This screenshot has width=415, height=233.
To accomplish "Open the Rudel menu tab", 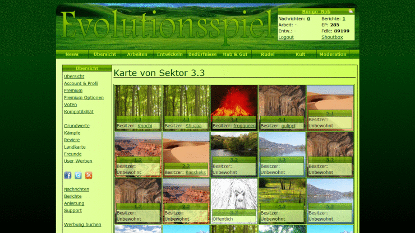I will click(268, 54).
